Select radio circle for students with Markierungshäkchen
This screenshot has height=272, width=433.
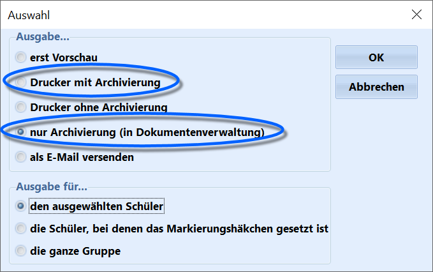tap(20, 229)
